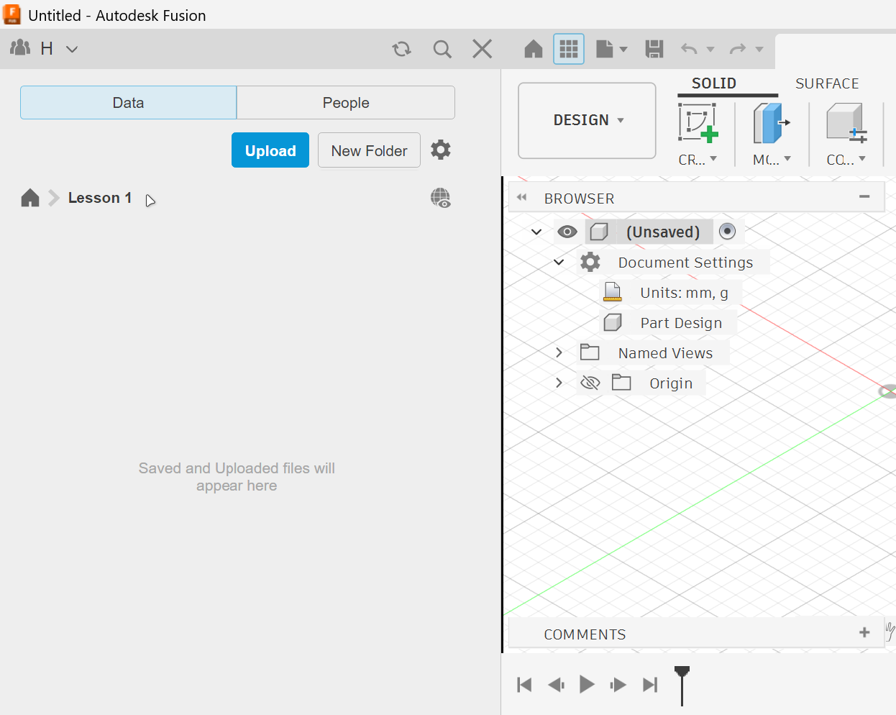Viewport: 896px width, 715px height.
Task: Click the Undo arrow
Action: click(x=689, y=49)
